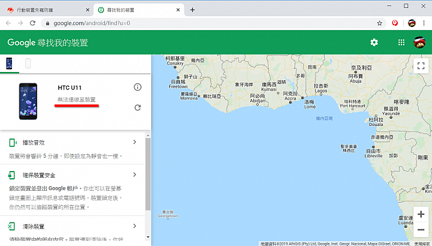The height and width of the screenshot is (246, 432).
Task: Select 播放音效 play sound action
Action: [x=34, y=142]
